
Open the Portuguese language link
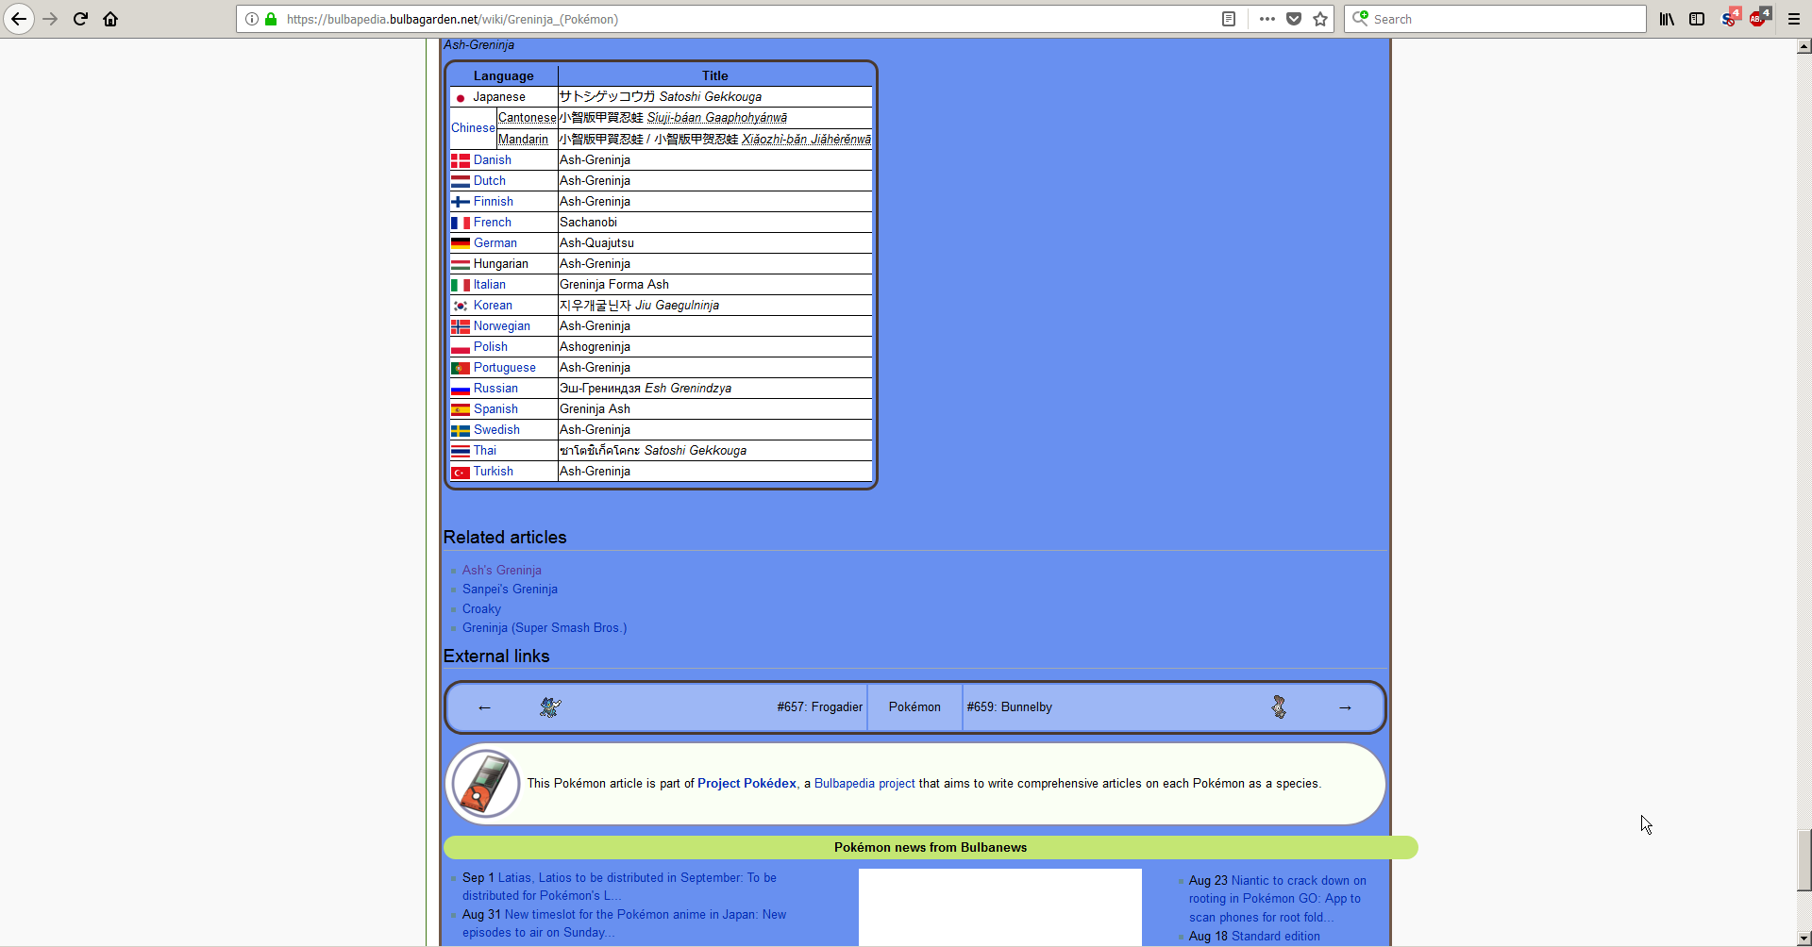[505, 368]
